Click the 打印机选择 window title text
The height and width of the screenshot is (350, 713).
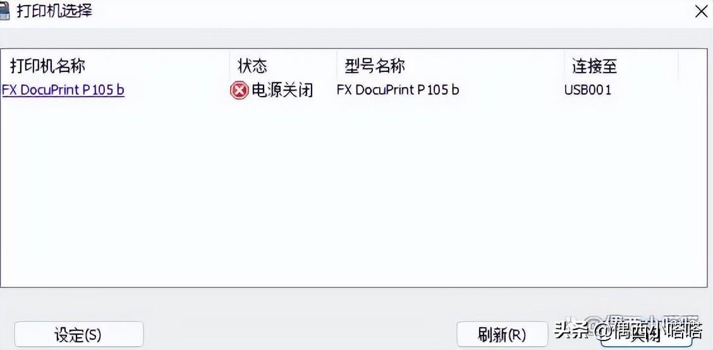[54, 11]
